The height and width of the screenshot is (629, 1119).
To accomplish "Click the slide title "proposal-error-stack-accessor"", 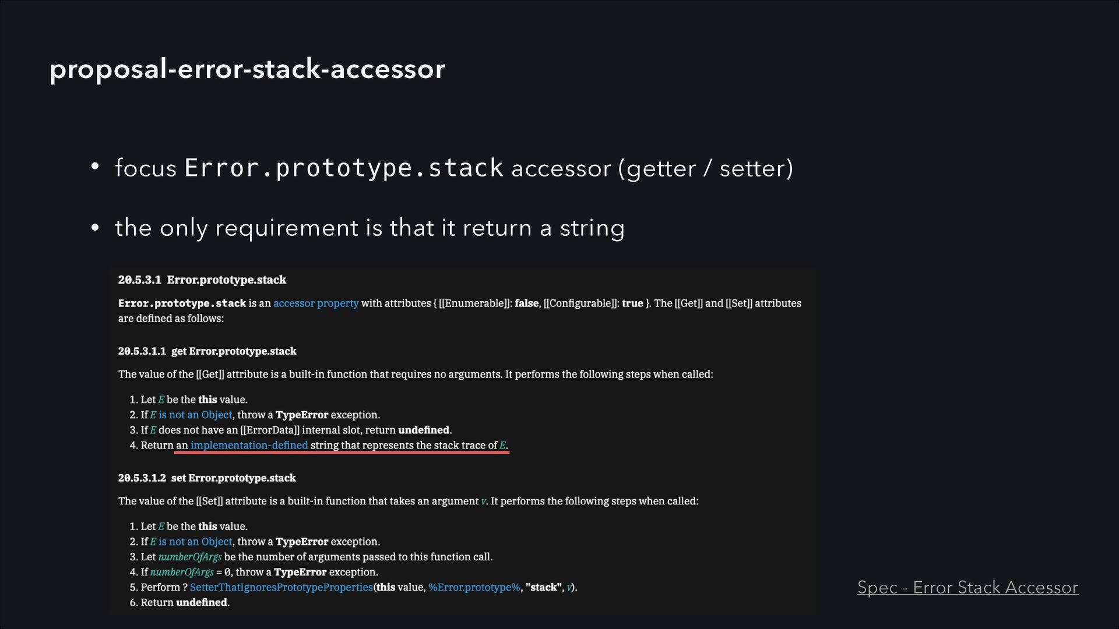I will [247, 69].
